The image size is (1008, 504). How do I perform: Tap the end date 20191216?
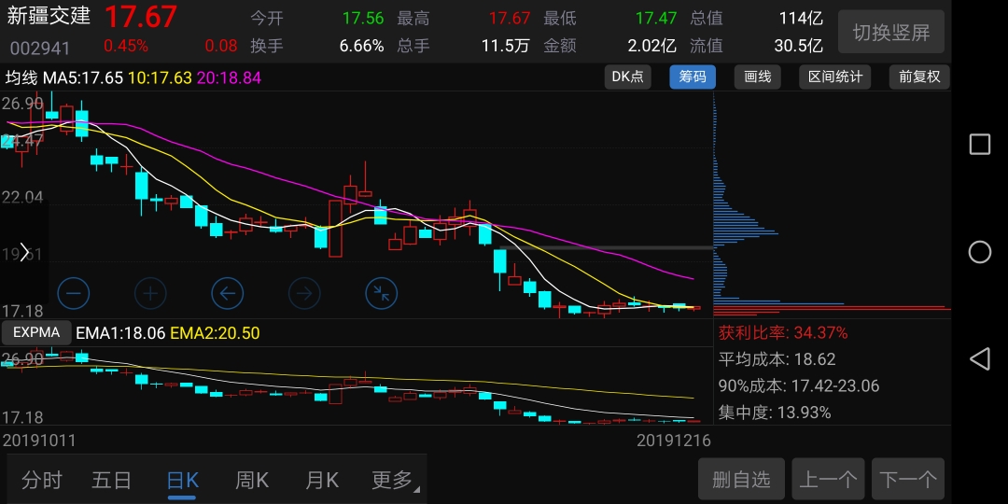(674, 441)
